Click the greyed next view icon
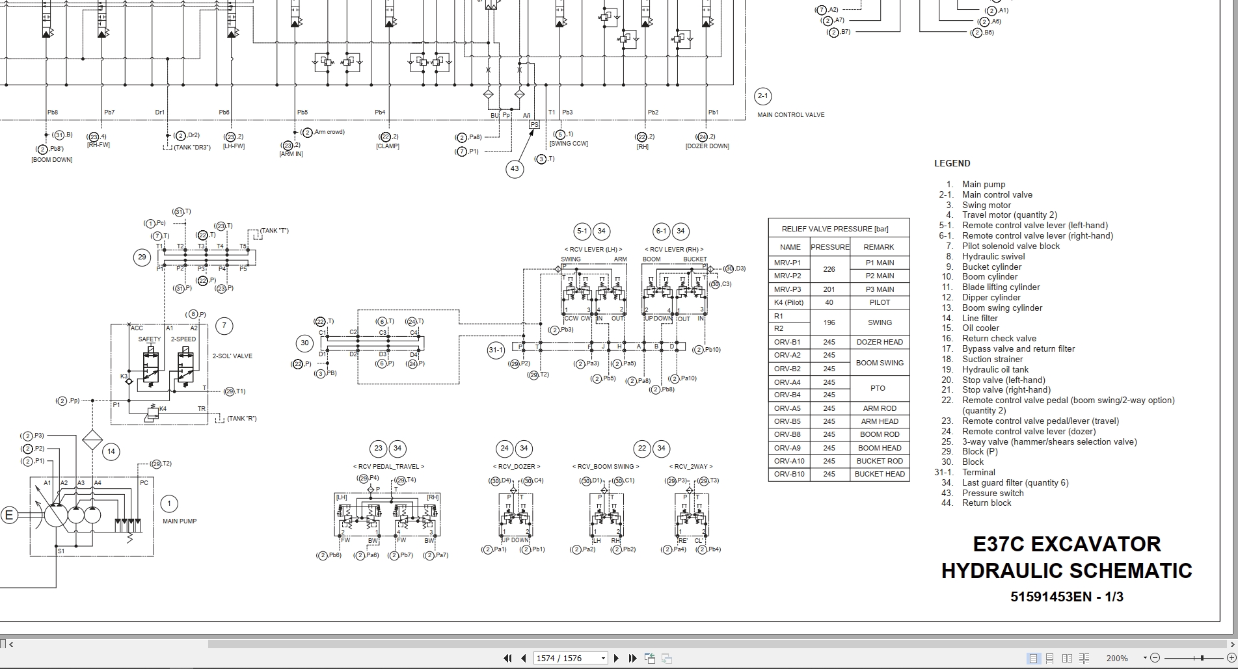Viewport: 1238px width, 669px height. [666, 658]
